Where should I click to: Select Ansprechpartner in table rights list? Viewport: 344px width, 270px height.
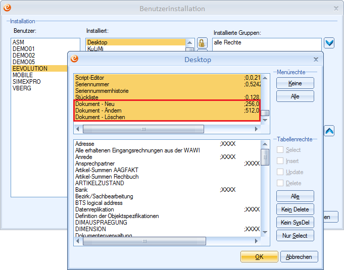pos(167,164)
